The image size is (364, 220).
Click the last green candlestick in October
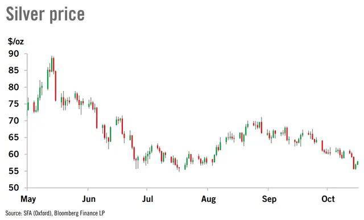pyautogui.click(x=358, y=163)
